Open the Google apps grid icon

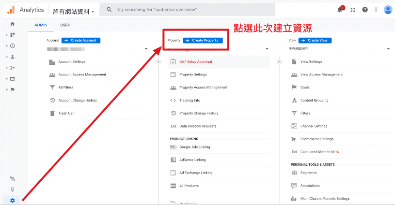pyautogui.click(x=353, y=10)
